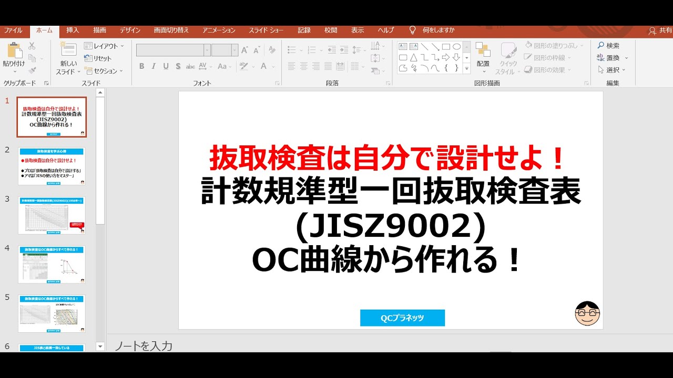Open Shape Effects (図形の効果) options
The width and height of the screenshot is (673, 378).
[x=548, y=70]
